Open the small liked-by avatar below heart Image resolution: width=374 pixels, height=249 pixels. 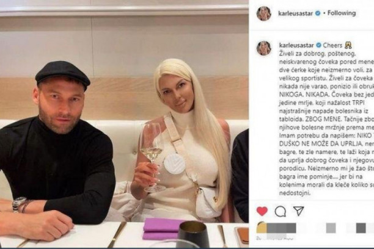pos(261,228)
